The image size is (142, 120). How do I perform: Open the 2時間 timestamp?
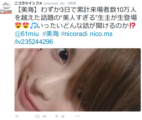point(72,3)
